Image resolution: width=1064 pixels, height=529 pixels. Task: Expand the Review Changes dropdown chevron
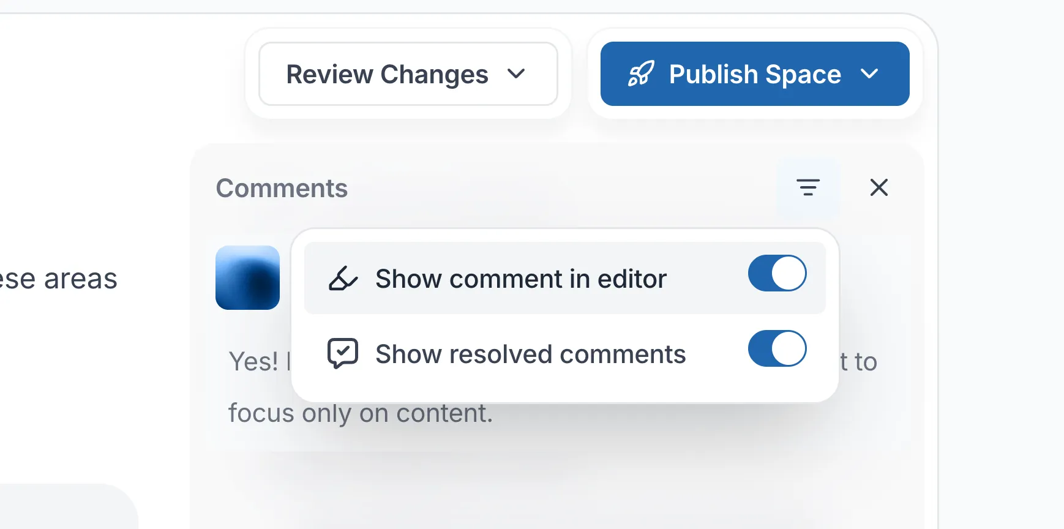click(516, 74)
